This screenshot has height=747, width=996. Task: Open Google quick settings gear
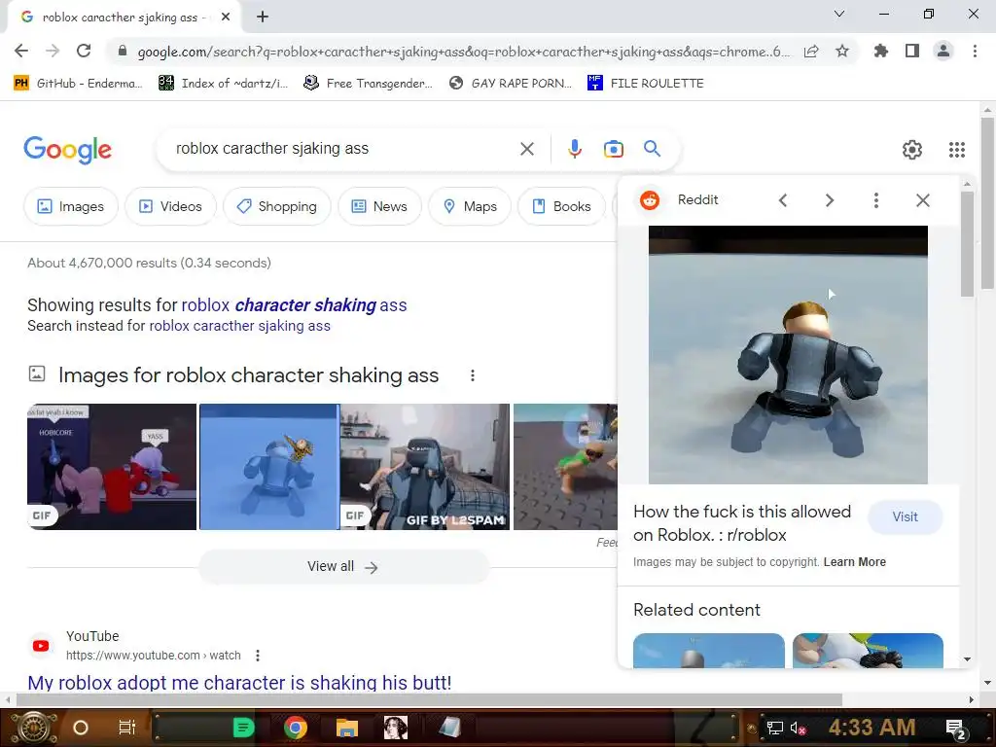point(912,149)
